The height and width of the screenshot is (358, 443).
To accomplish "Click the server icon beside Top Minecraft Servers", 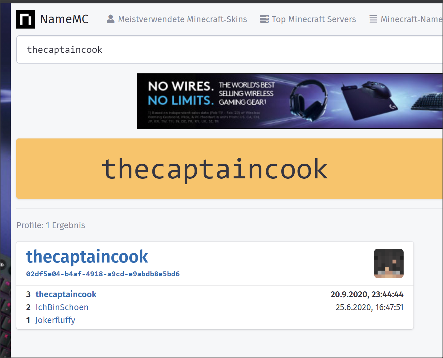I will click(264, 19).
